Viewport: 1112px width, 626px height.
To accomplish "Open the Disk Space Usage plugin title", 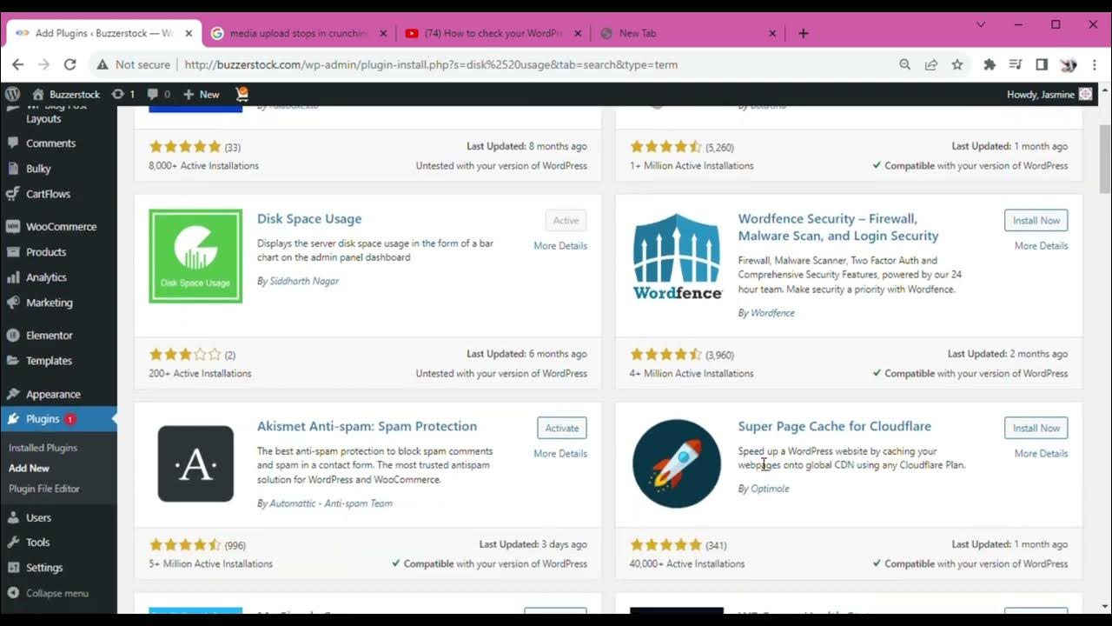I will point(309,219).
